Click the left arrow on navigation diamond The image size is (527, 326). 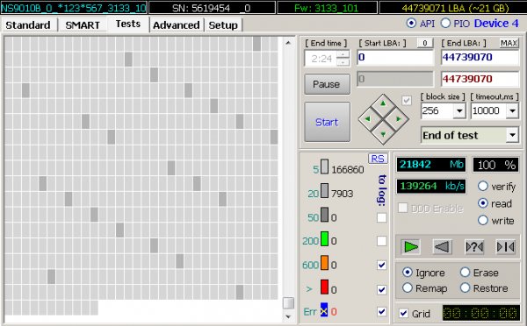pyautogui.click(x=367, y=118)
